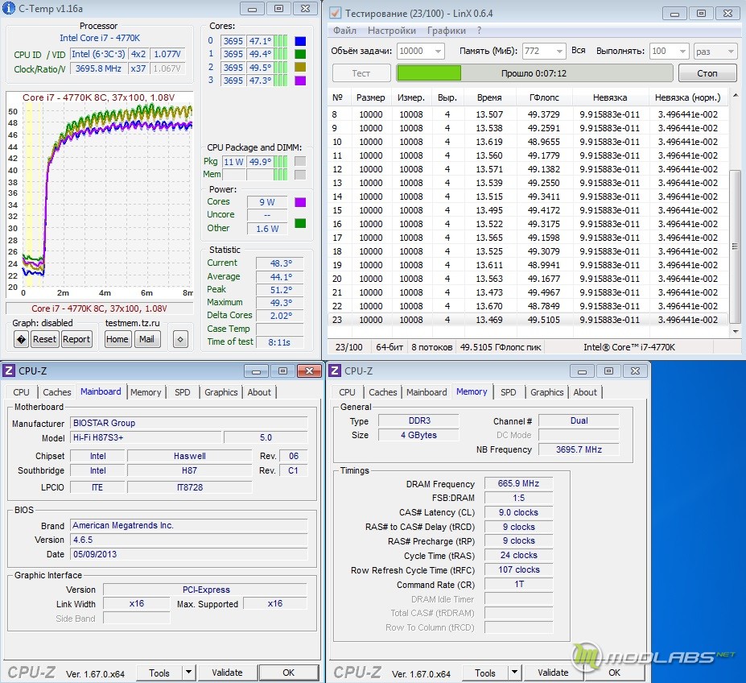
Task: Click the C-Temp info icon in title bar
Action: coord(9,8)
